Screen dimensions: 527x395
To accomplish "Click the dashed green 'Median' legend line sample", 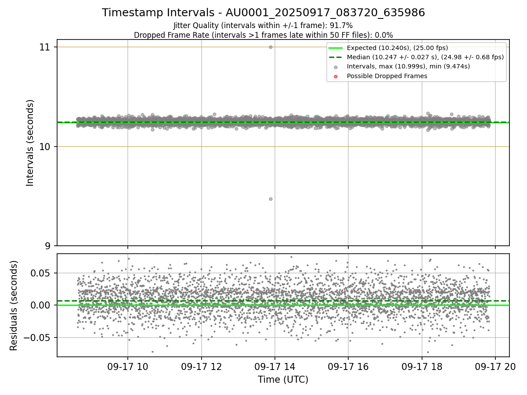I will coord(336,57).
